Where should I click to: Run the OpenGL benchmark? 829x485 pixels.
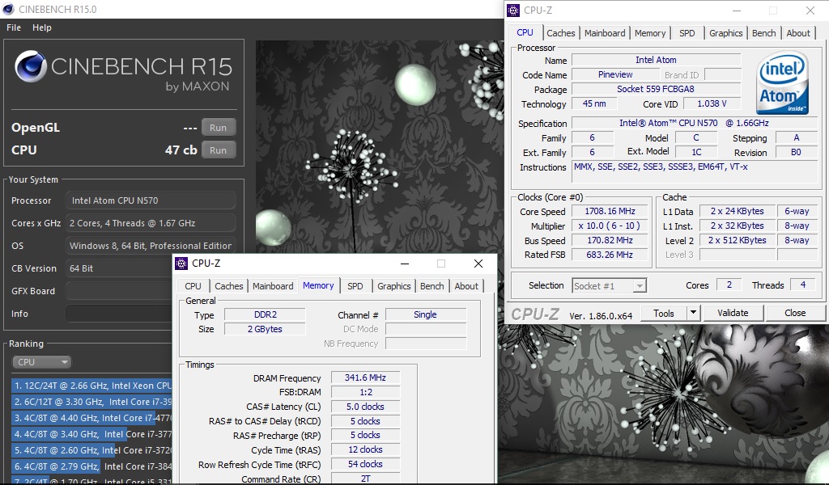click(218, 128)
